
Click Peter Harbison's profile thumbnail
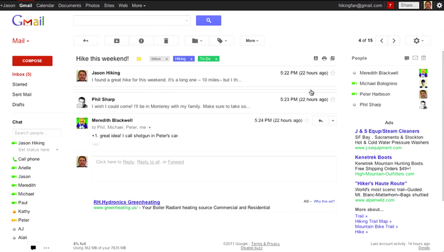click(x=423, y=94)
